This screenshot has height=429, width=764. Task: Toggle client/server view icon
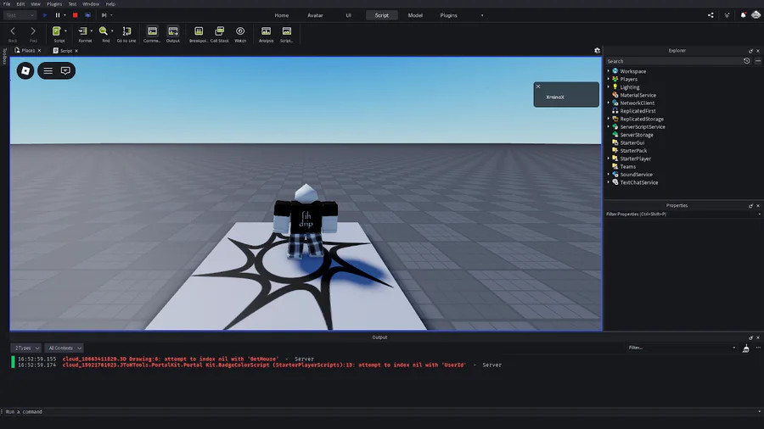pyautogui.click(x=87, y=15)
